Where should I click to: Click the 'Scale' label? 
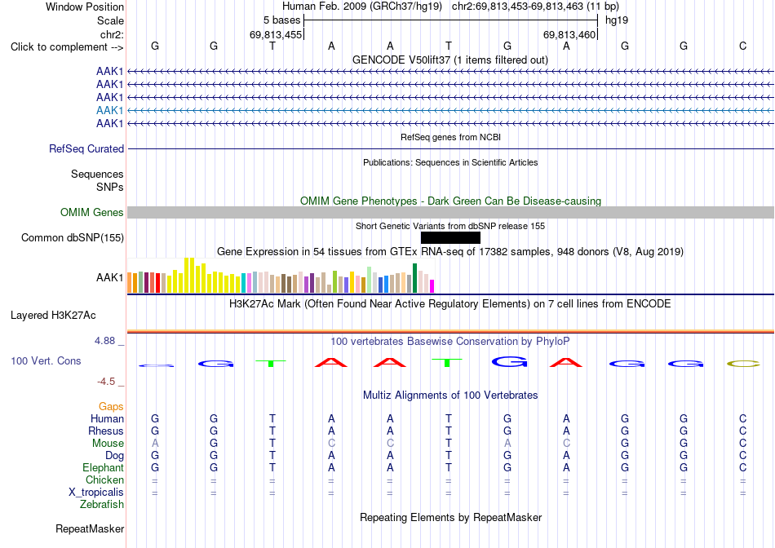click(110, 20)
